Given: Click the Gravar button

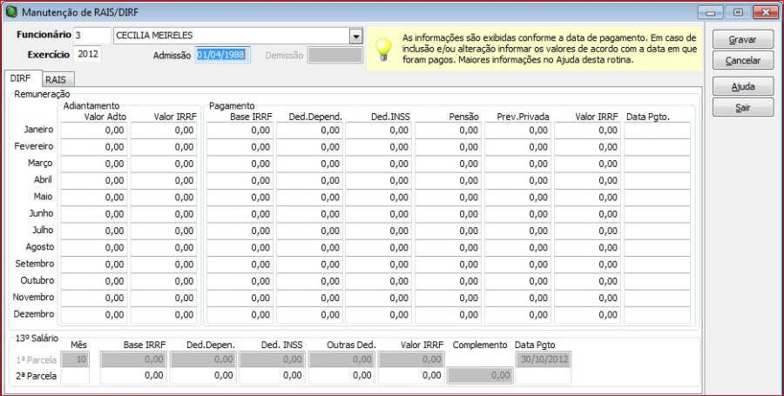Looking at the screenshot, I should pos(742,39).
